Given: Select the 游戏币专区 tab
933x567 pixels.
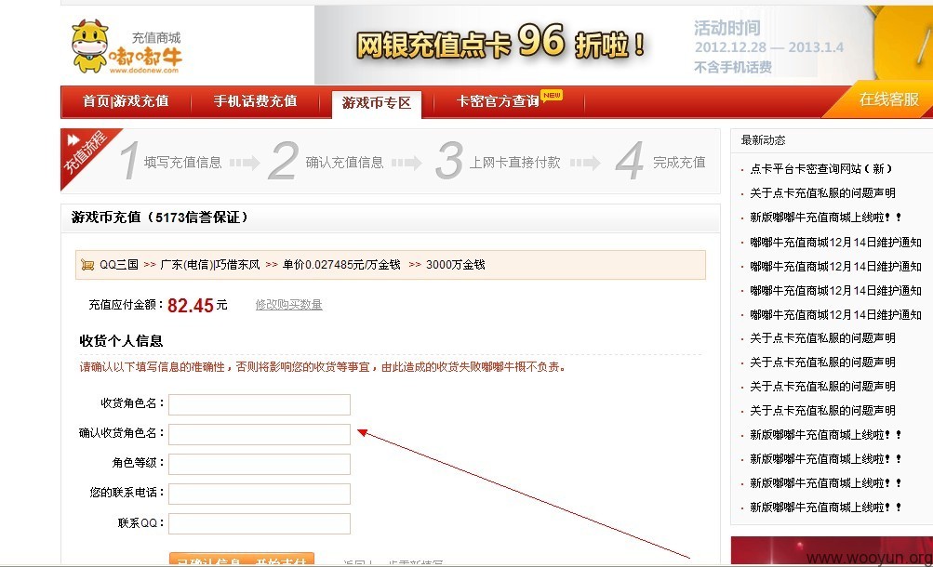Looking at the screenshot, I should 377,103.
